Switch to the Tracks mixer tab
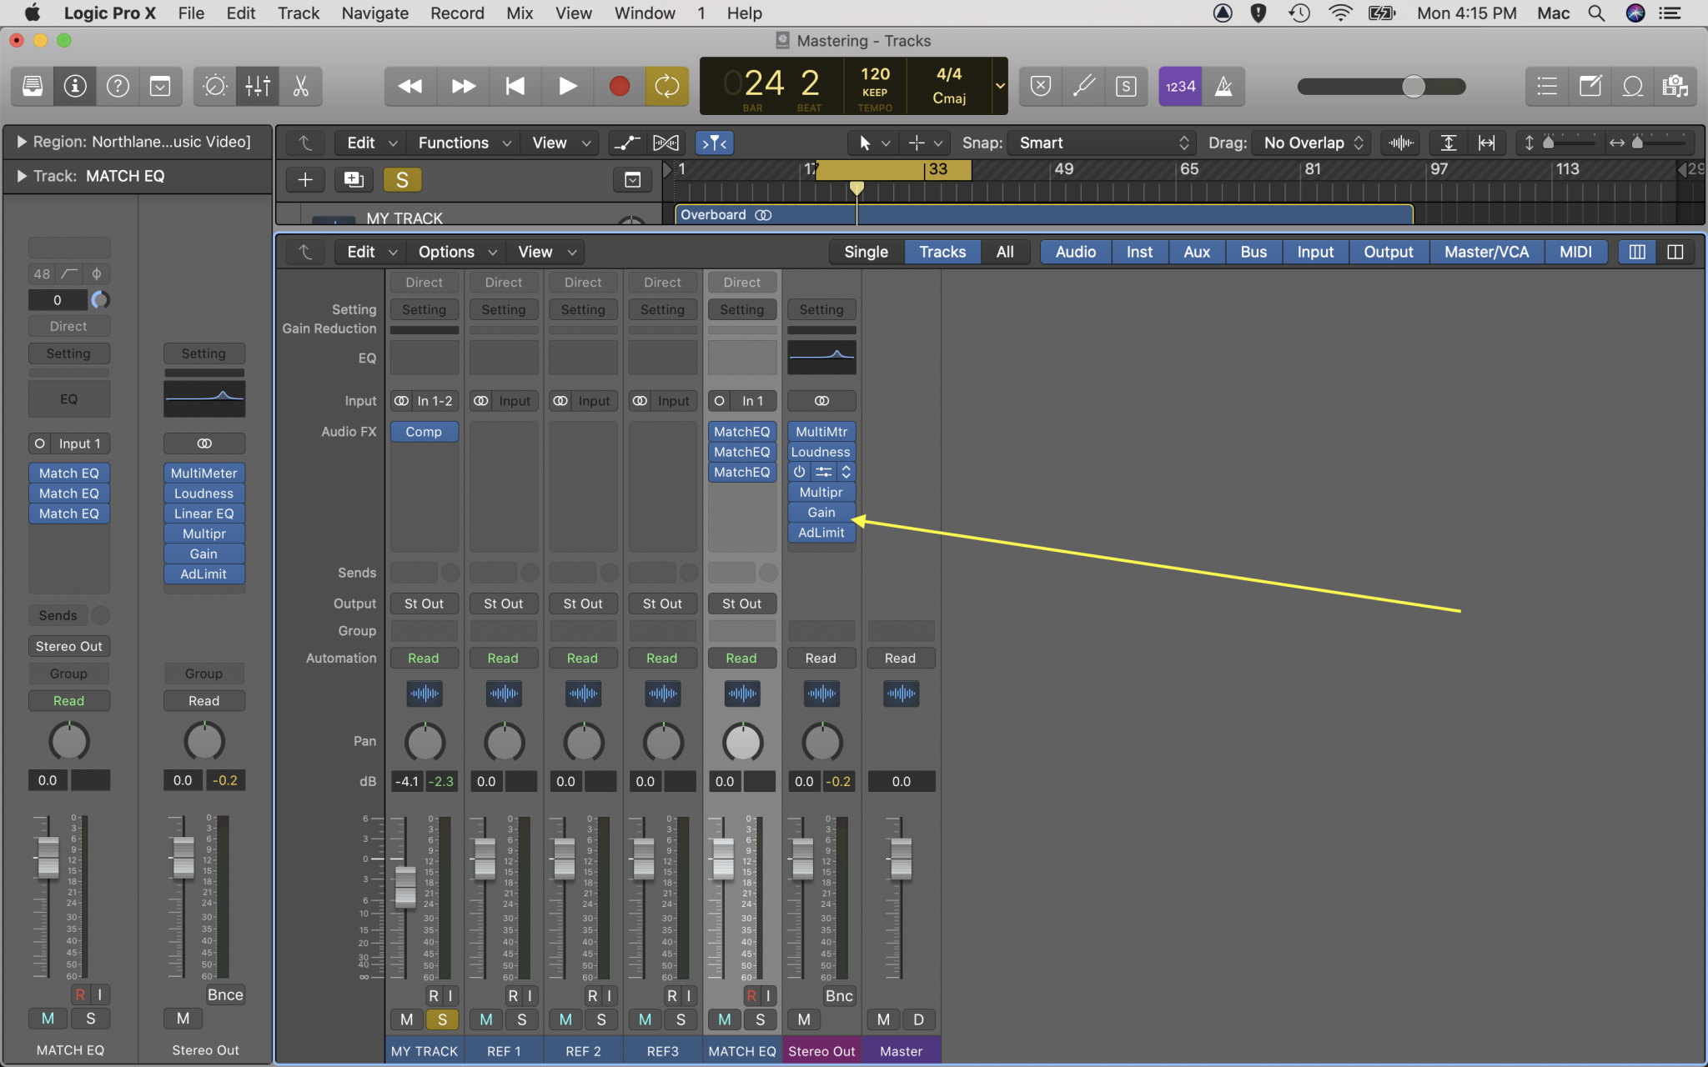1708x1067 pixels. tap(942, 252)
